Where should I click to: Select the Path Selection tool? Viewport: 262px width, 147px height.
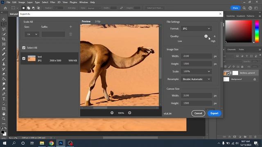[4, 104]
